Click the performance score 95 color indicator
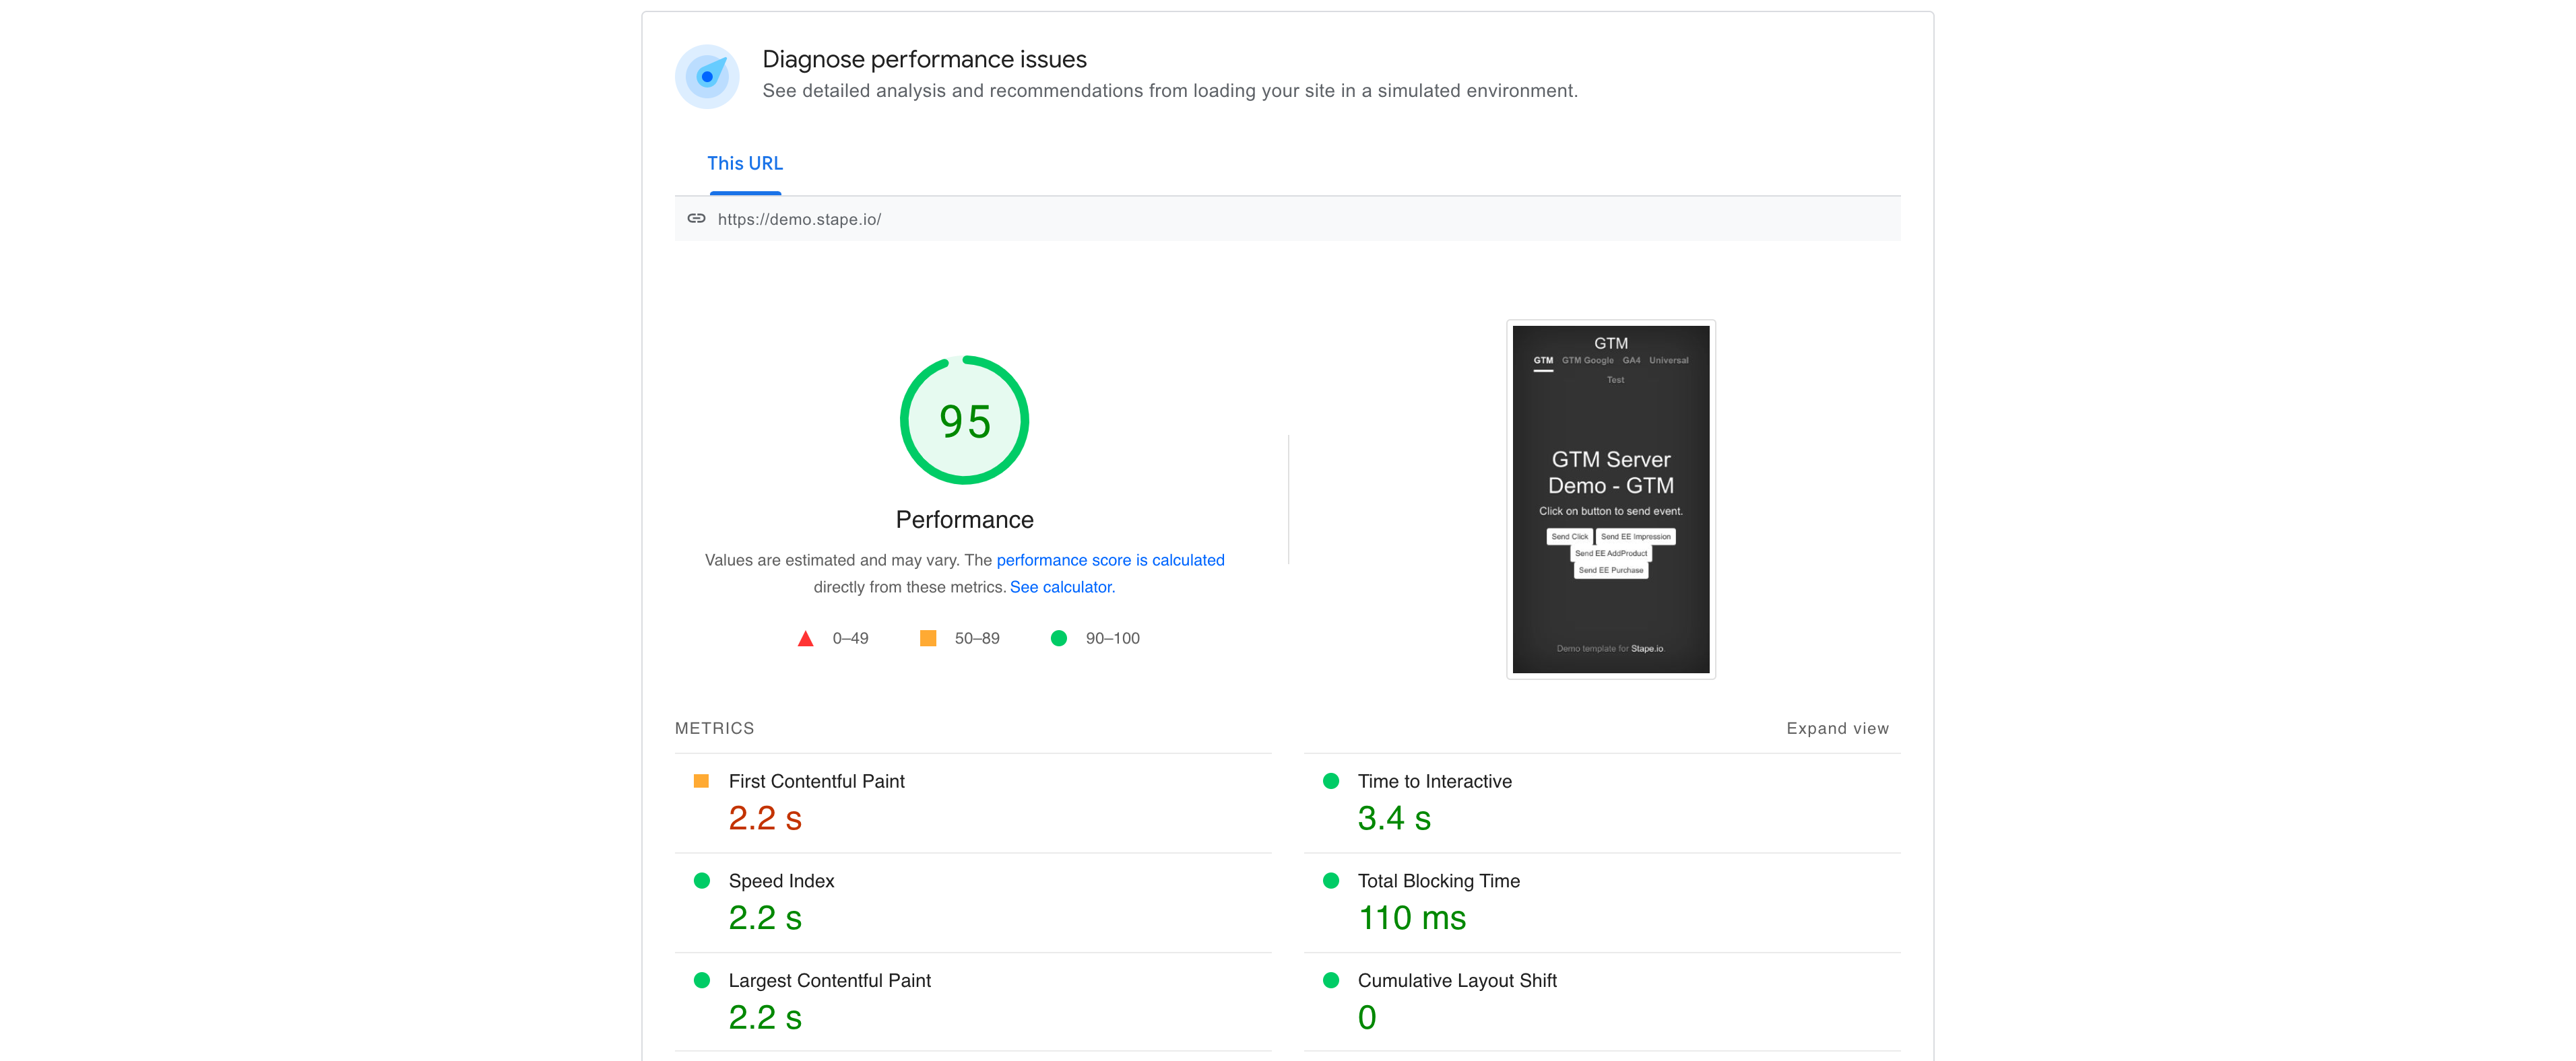Image resolution: width=2576 pixels, height=1061 pixels. click(x=1061, y=639)
